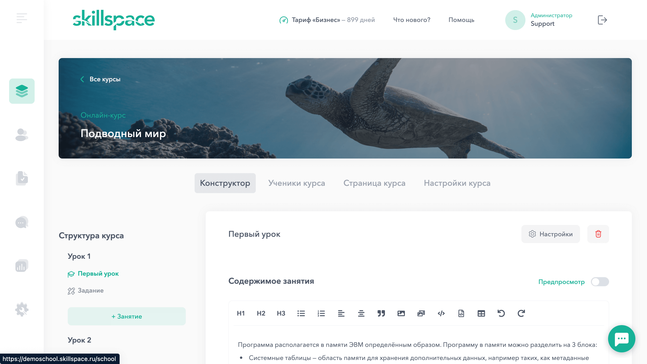The image size is (647, 364).
Task: Apply H2 heading format
Action: pyautogui.click(x=261, y=313)
